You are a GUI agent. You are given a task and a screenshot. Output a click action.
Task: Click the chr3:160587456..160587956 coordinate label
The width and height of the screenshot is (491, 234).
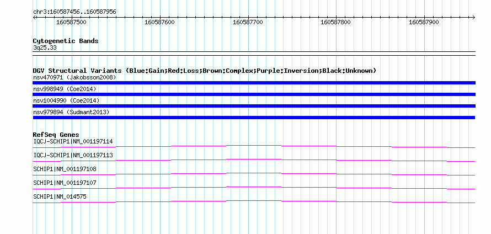point(74,12)
